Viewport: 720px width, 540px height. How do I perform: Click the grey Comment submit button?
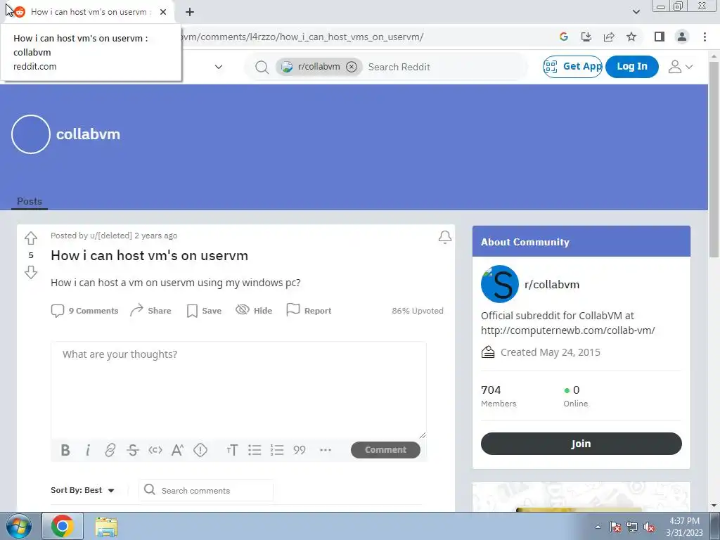coord(385,450)
